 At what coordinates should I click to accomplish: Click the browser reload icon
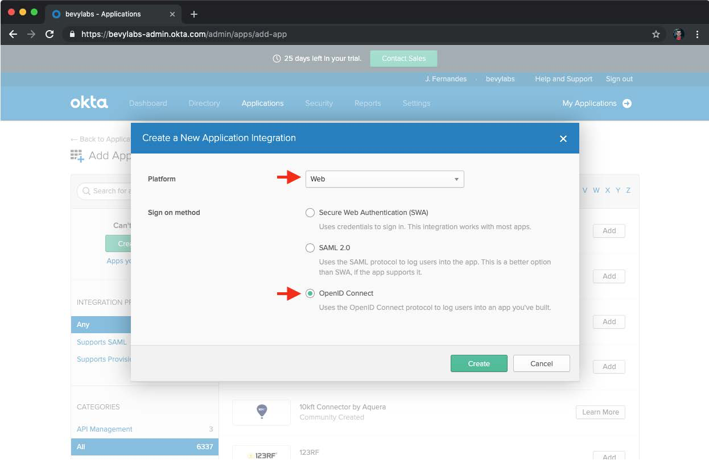[50, 34]
